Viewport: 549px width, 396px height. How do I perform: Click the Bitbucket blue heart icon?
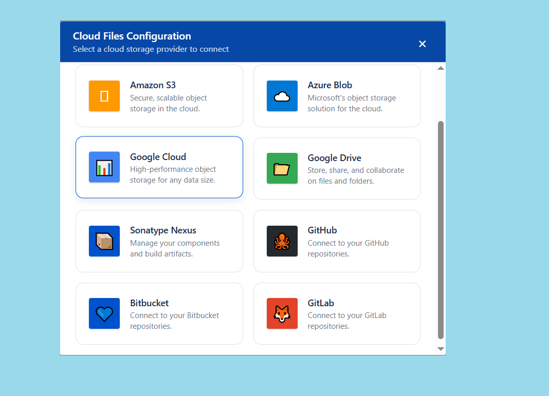[x=104, y=313]
